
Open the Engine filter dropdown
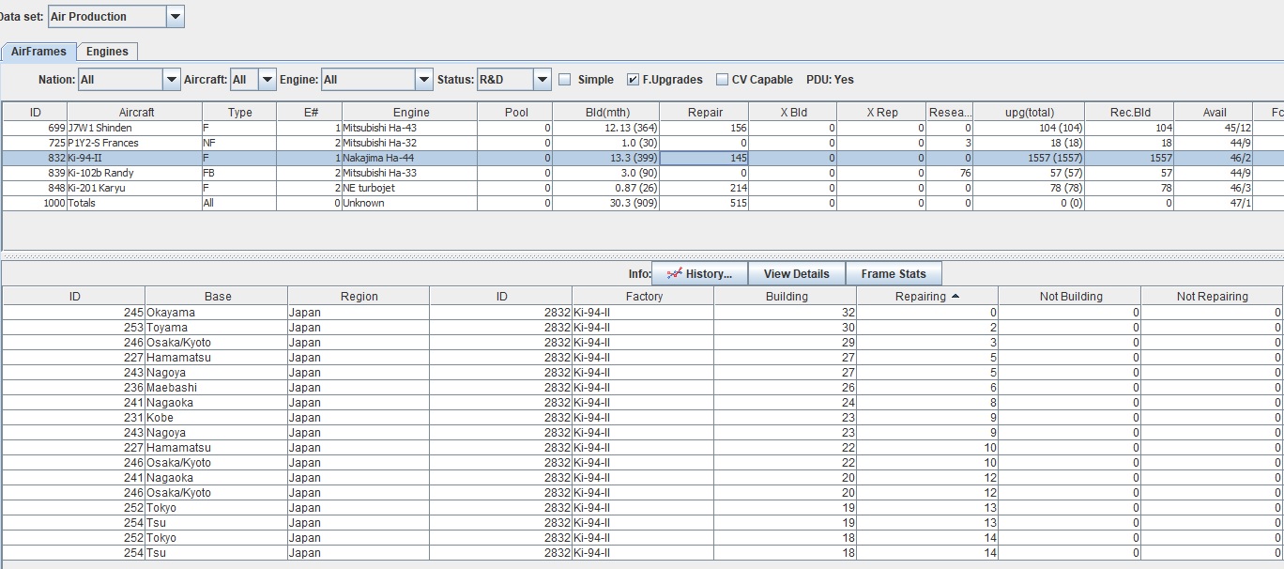click(423, 80)
